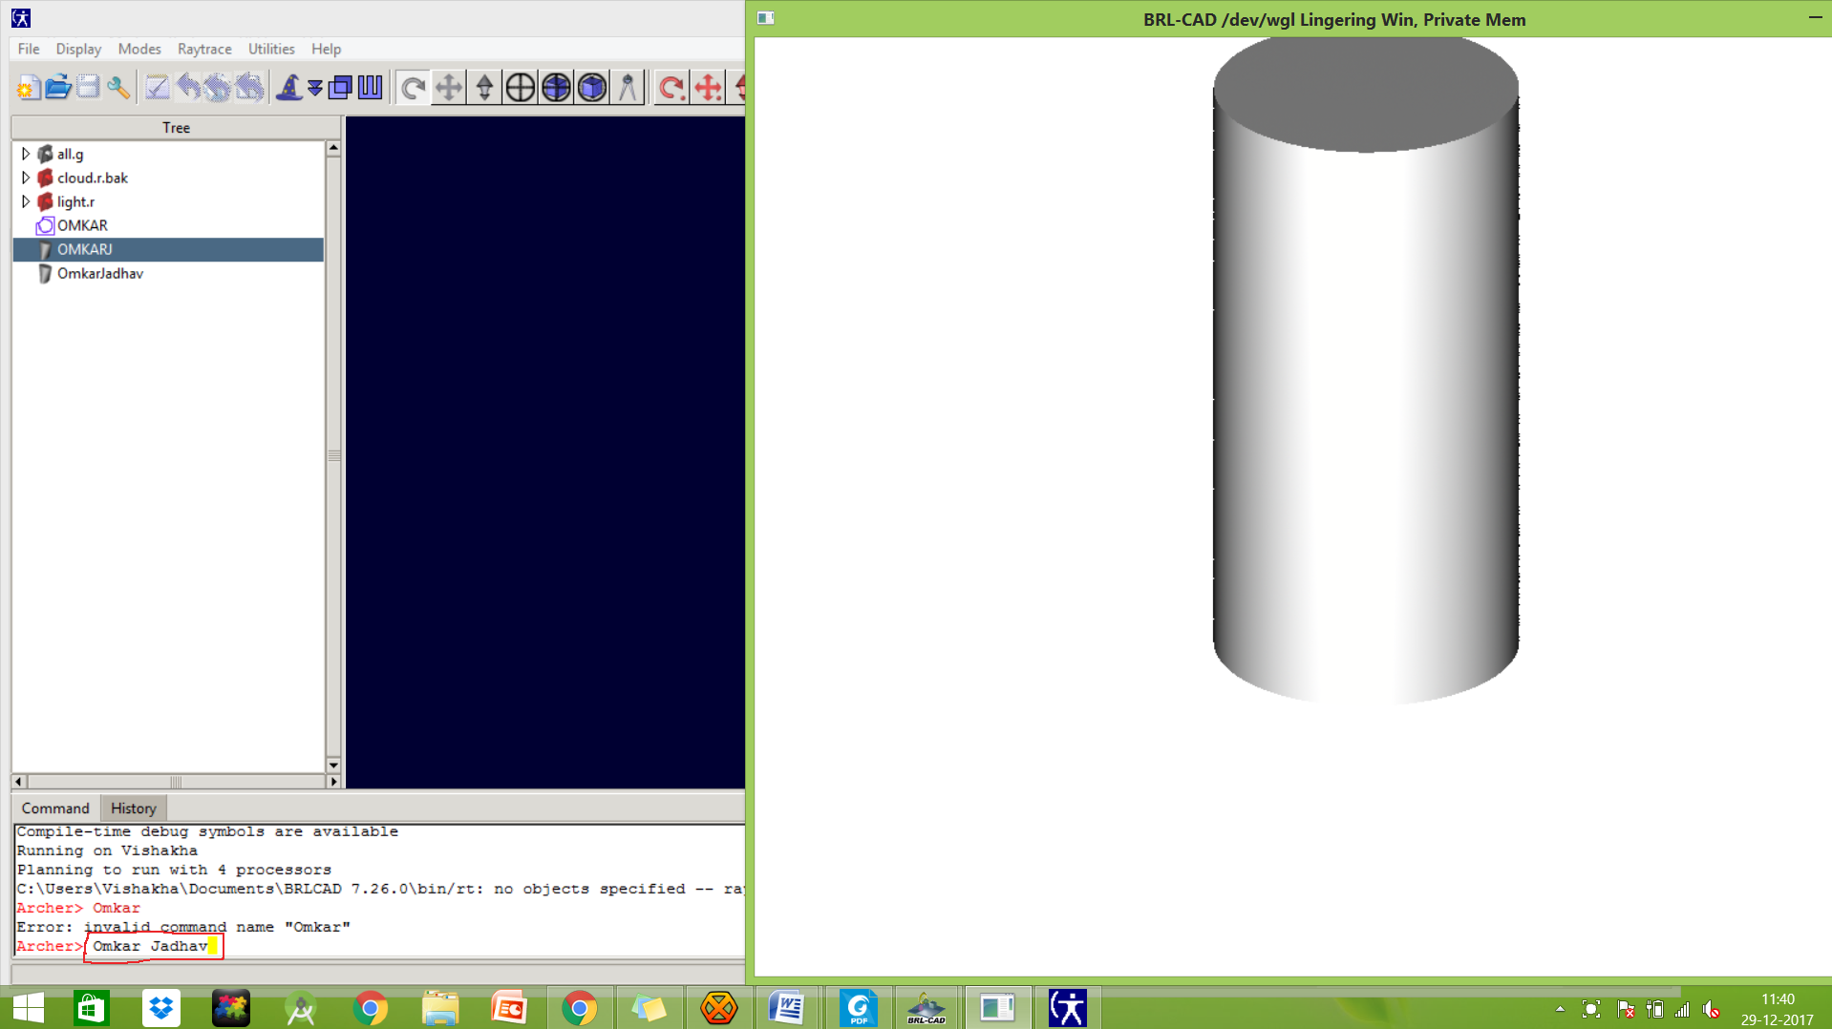Open the dropdown arrow beside the wizard hat
This screenshot has width=1832, height=1029.
coord(314,88)
